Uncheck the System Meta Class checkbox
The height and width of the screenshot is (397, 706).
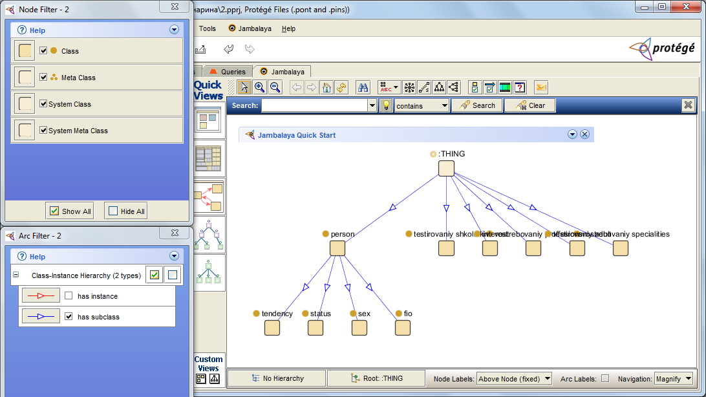coord(43,130)
